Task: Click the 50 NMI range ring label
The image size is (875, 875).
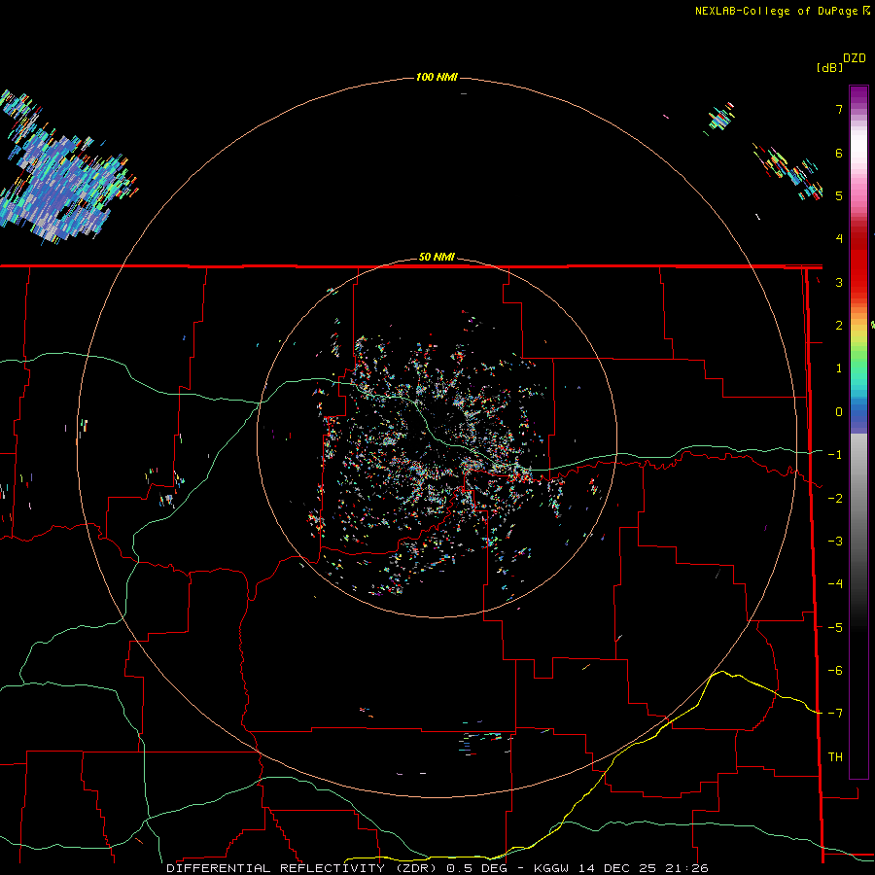Action: point(437,257)
